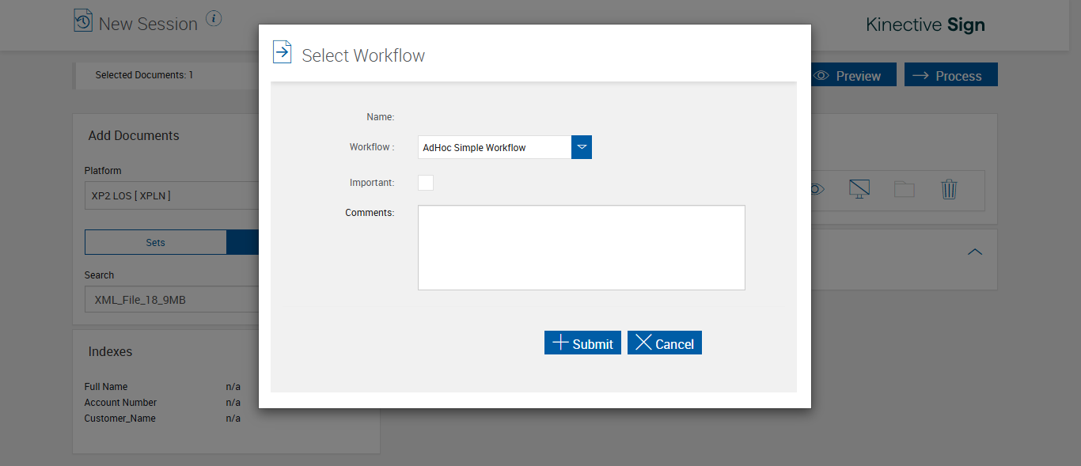Cancel the Select Workflow dialog

click(665, 343)
